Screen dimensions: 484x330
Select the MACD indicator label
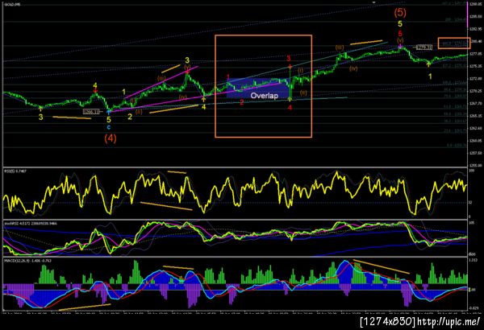click(x=27, y=261)
